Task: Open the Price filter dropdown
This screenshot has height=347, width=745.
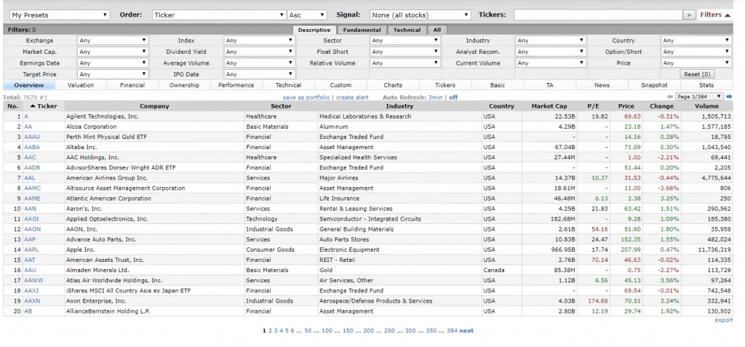Action: click(x=696, y=63)
